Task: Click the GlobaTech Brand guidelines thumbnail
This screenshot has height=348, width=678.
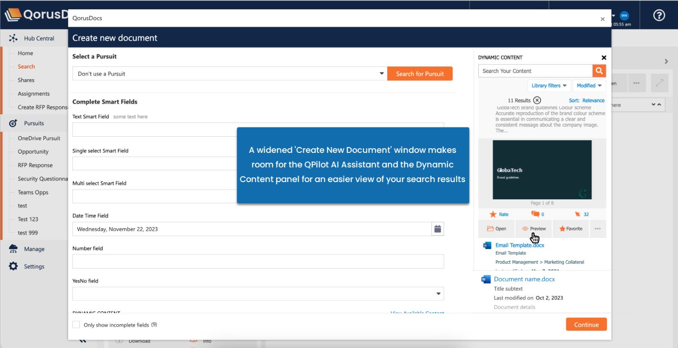Action: tap(542, 170)
